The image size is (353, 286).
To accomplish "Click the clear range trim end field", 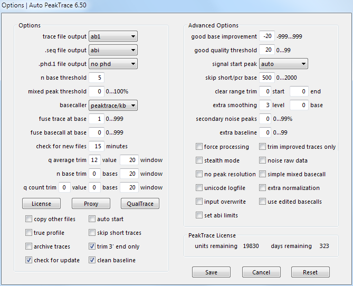I will (299, 91).
